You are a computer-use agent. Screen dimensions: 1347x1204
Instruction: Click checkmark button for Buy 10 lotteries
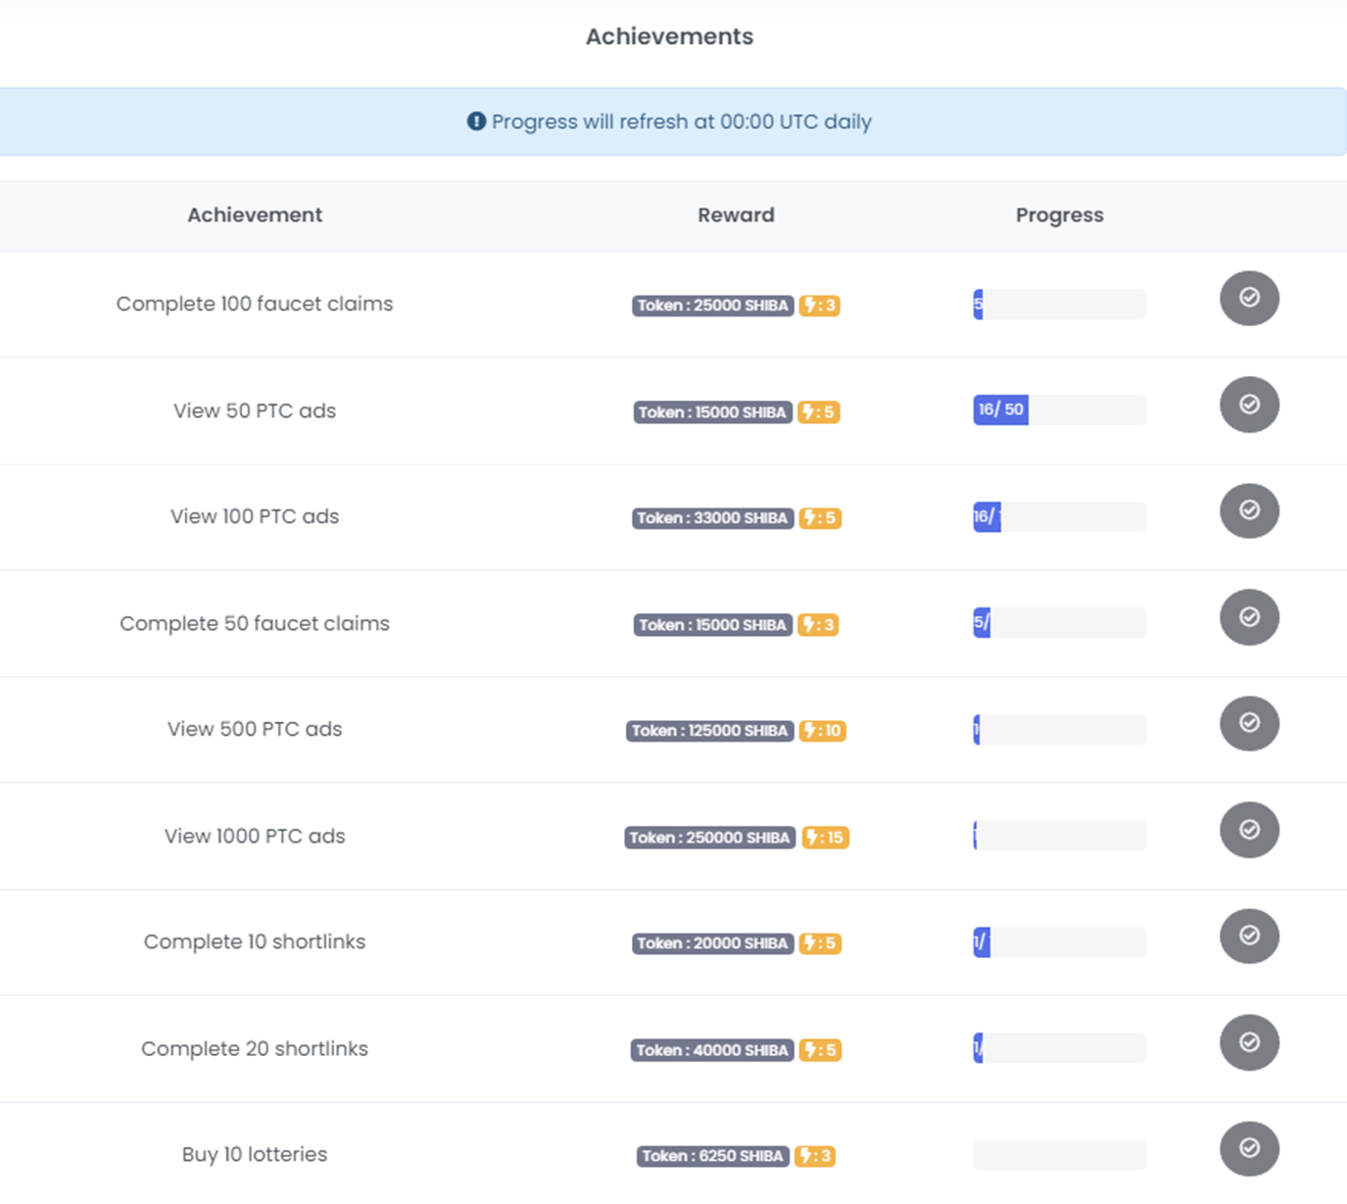pyautogui.click(x=1249, y=1148)
